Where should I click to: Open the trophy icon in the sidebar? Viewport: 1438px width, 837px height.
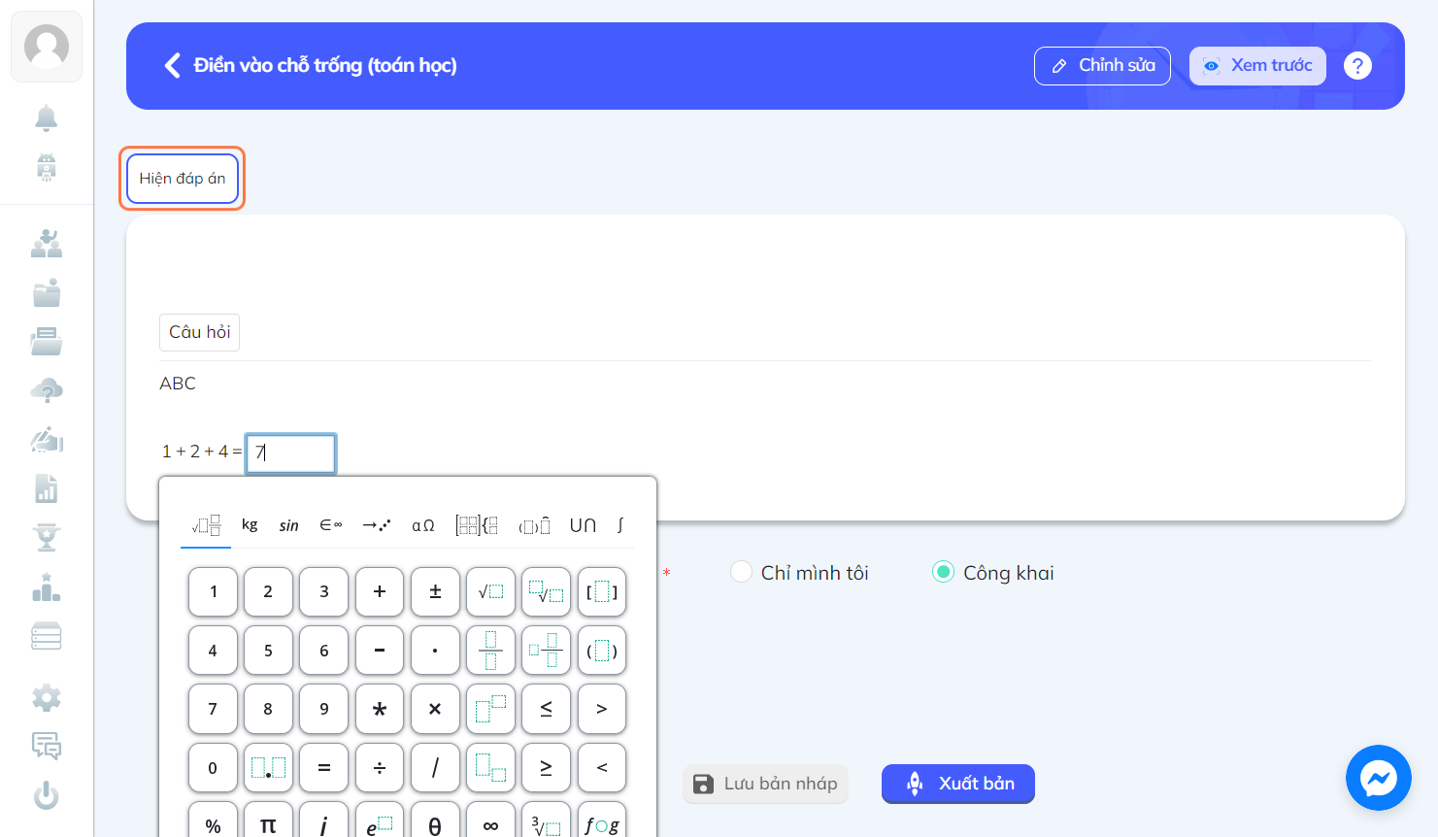pos(47,537)
